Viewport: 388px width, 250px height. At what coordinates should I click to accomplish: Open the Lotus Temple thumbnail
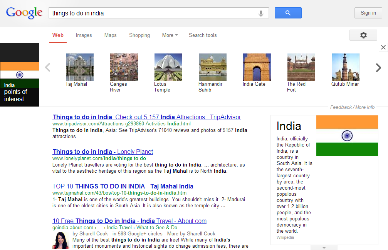(168, 67)
